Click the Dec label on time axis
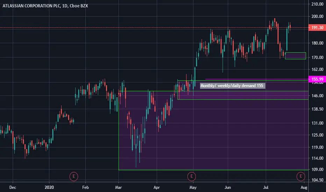This screenshot has width=326, height=192. coord(13,187)
